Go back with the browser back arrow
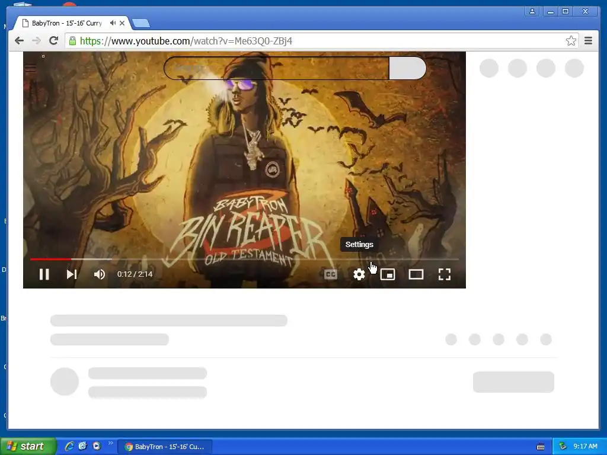 click(x=19, y=41)
